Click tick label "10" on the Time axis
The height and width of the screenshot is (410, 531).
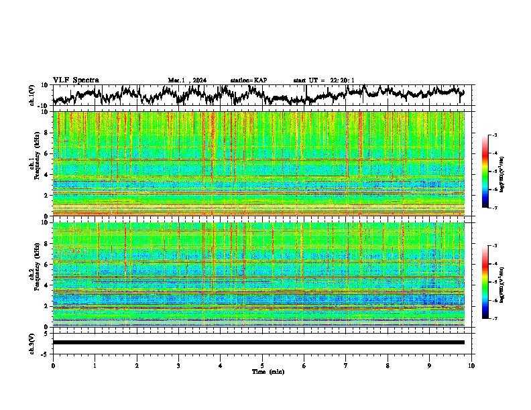471,366
